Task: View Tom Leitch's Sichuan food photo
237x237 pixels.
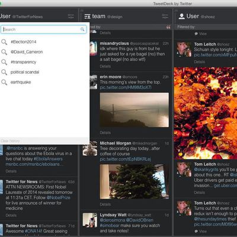Action: [x=206, y=113]
